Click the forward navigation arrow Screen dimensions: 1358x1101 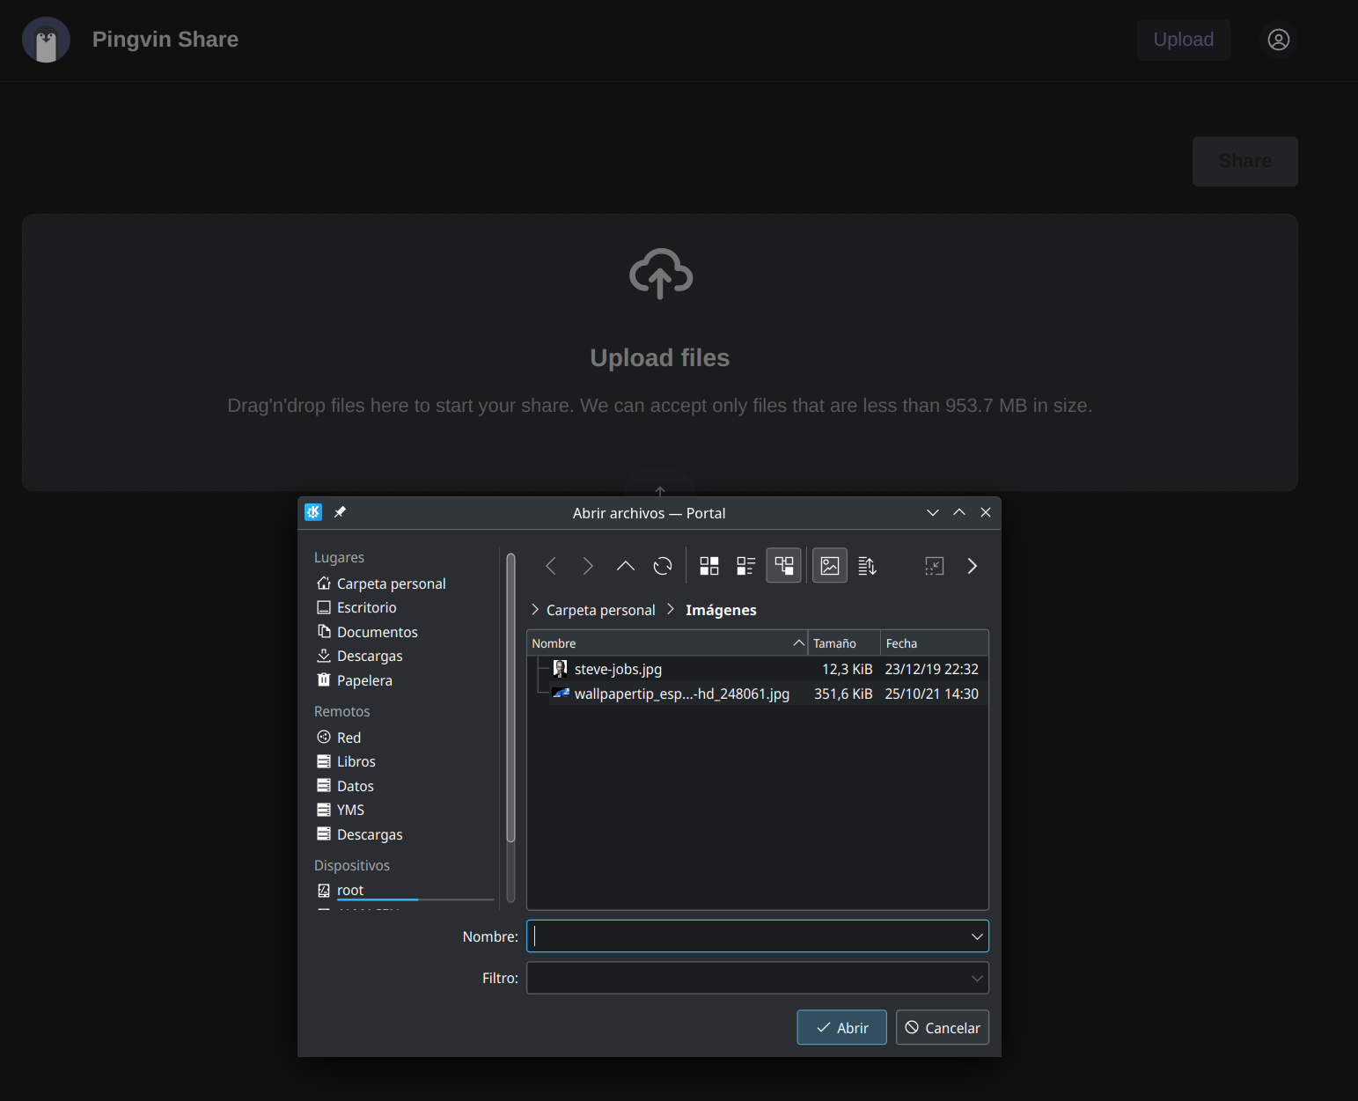coord(588,566)
